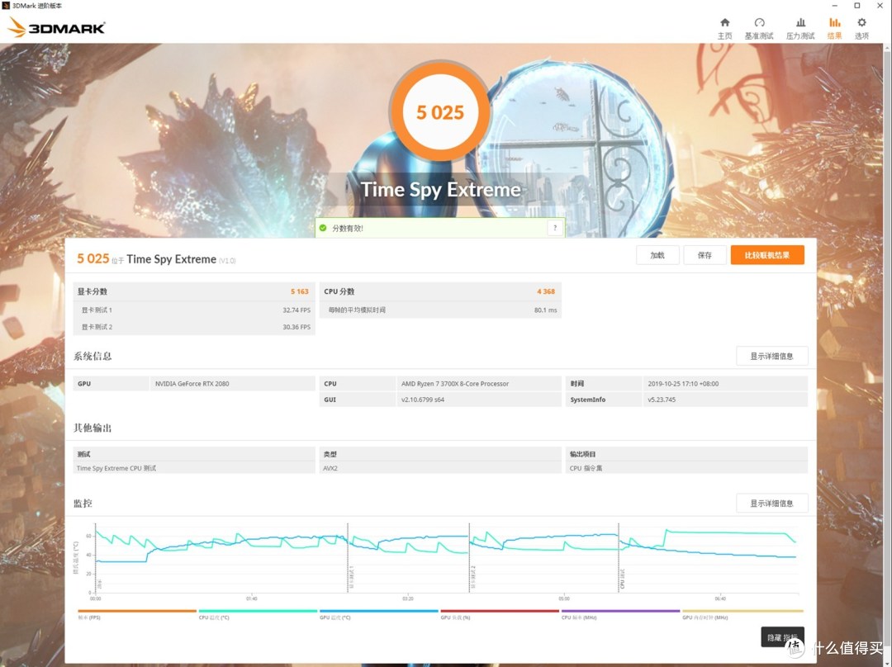Click the 监控 section heading

[x=83, y=504]
